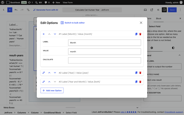Click the empty Calculate field
Viewport: 184px width, 115px height.
click(105, 60)
